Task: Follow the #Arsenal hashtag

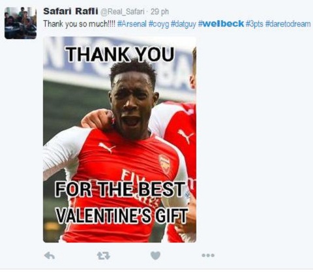Action: 132,23
